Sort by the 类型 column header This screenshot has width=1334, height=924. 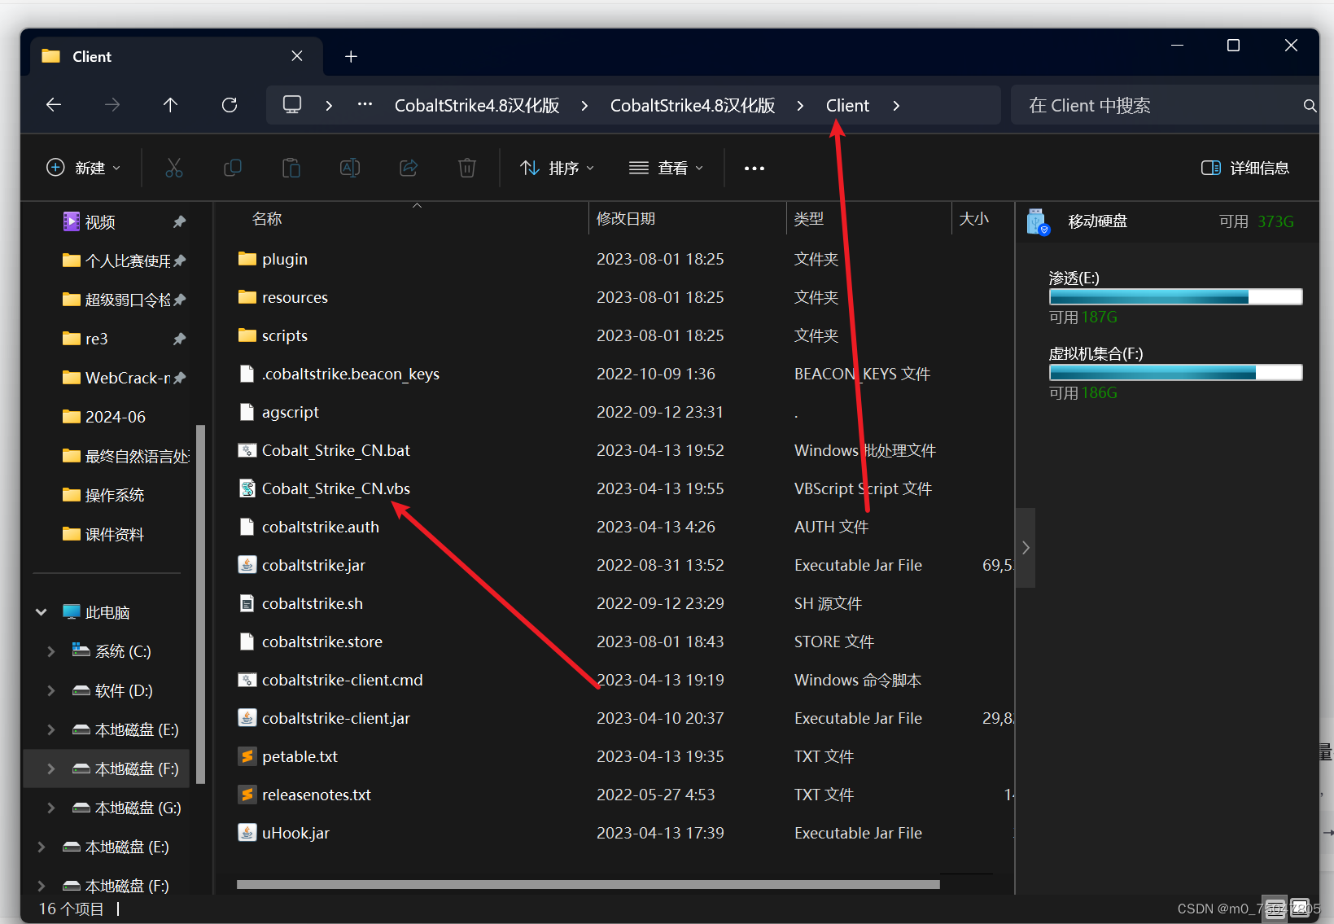point(809,218)
